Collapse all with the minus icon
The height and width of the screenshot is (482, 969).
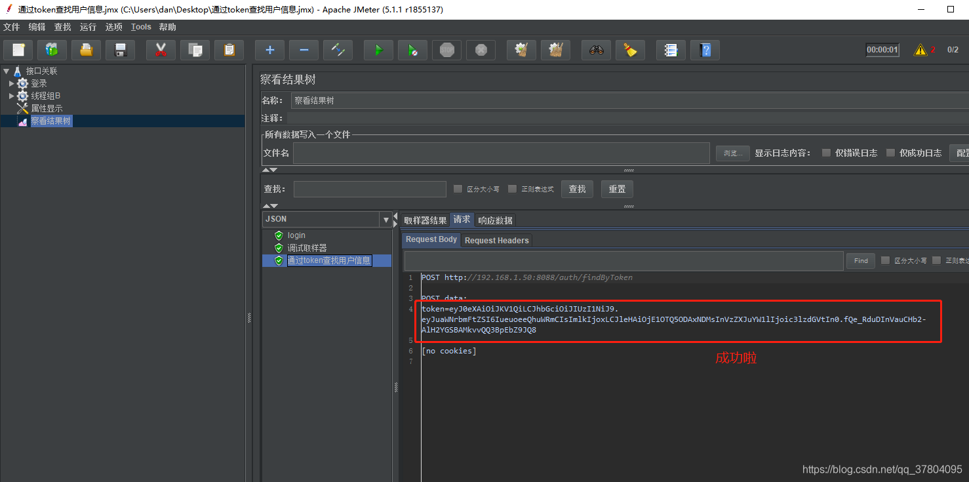coord(304,50)
